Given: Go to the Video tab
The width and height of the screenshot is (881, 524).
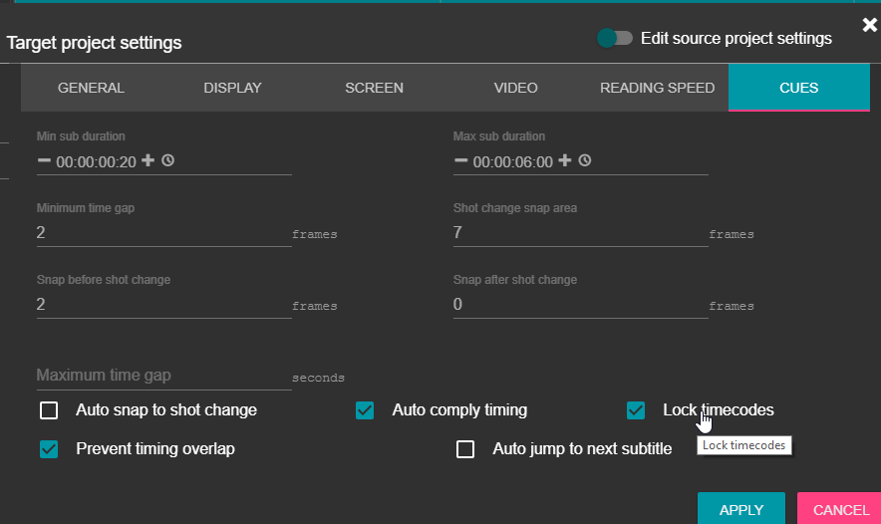Looking at the screenshot, I should [515, 88].
